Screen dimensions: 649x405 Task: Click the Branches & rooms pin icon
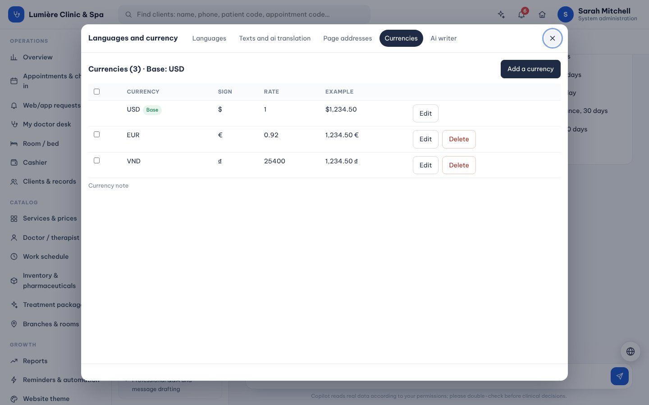coord(14,324)
